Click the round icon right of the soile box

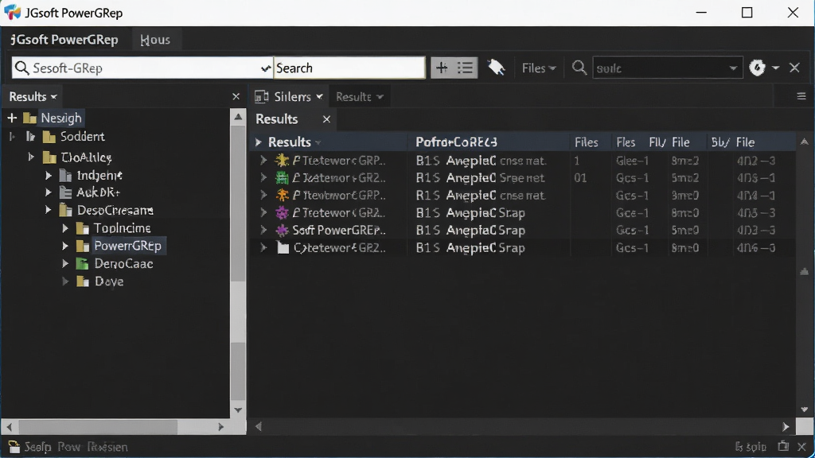click(x=758, y=68)
